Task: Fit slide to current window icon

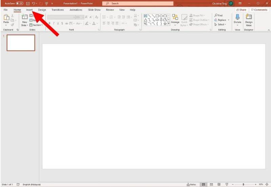Action: [267, 184]
